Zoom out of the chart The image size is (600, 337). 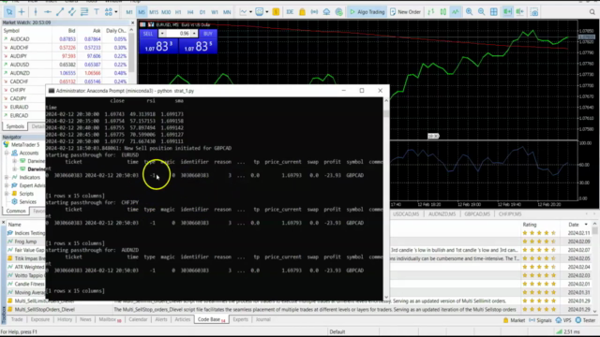pyautogui.click(x=481, y=12)
